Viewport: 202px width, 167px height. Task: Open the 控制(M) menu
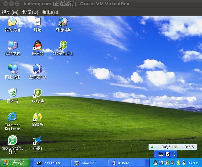[10, 12]
